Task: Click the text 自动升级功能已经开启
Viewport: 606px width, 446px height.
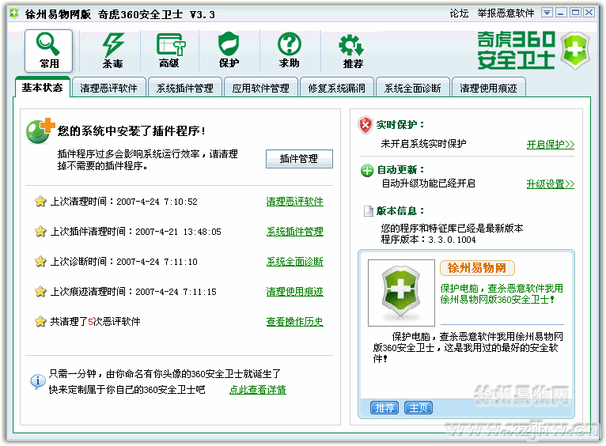Action: tap(428, 183)
